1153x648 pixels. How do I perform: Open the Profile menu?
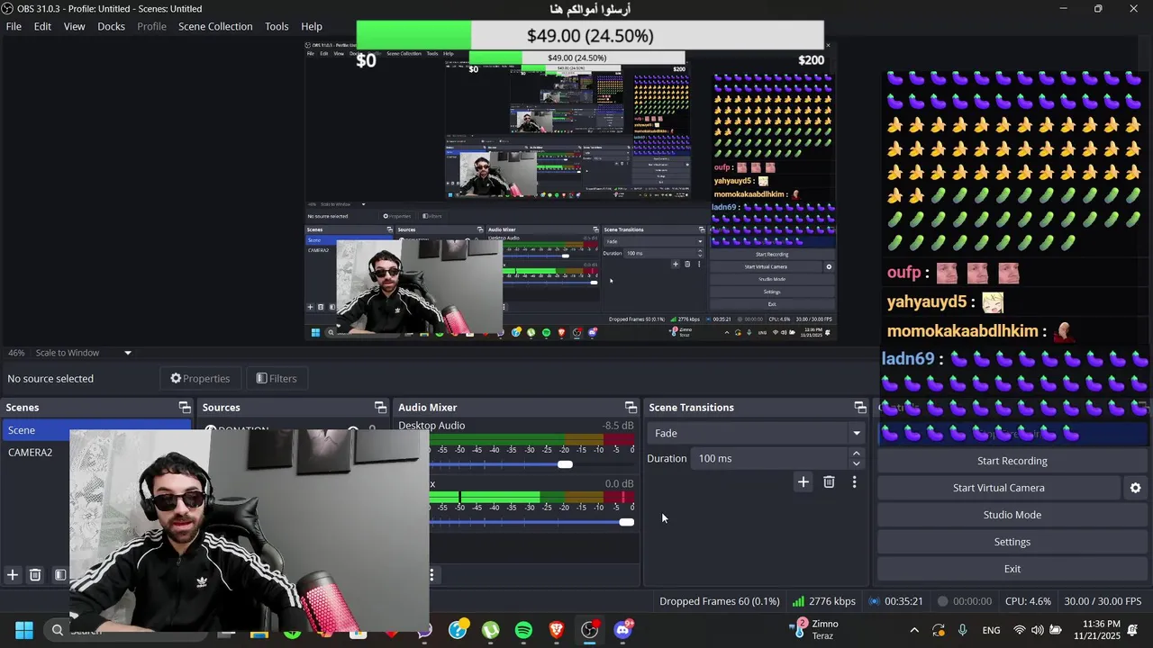pyautogui.click(x=151, y=26)
